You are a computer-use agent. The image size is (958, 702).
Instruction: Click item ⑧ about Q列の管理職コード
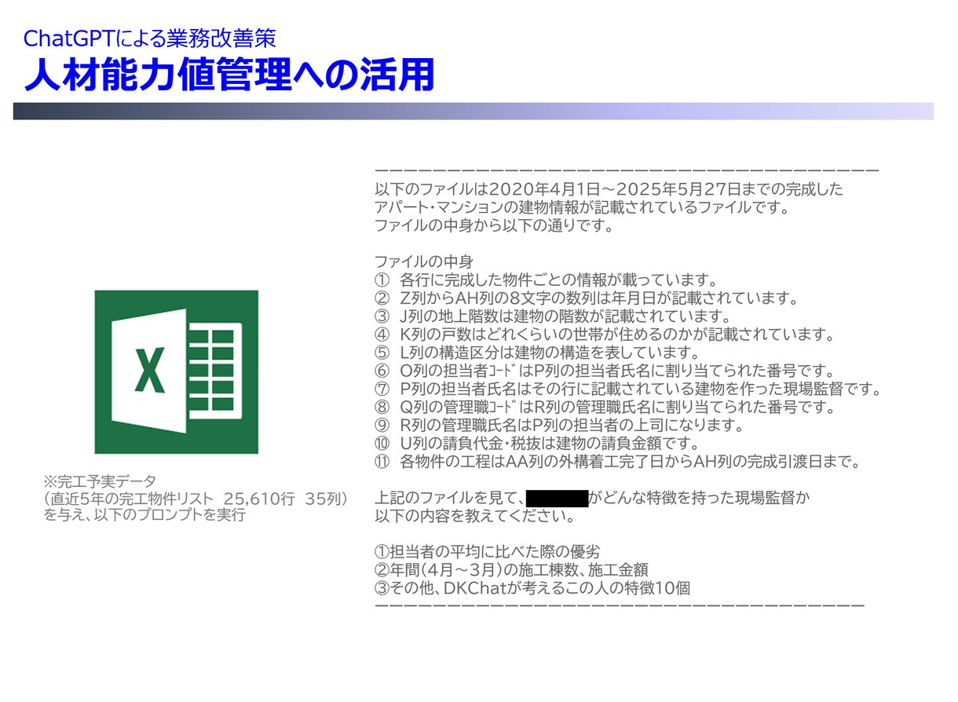[x=605, y=407]
